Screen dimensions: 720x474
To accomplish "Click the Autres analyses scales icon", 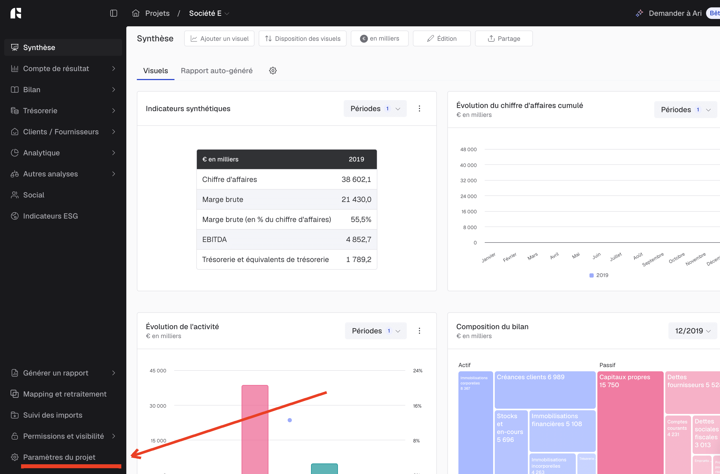I will pos(14,174).
